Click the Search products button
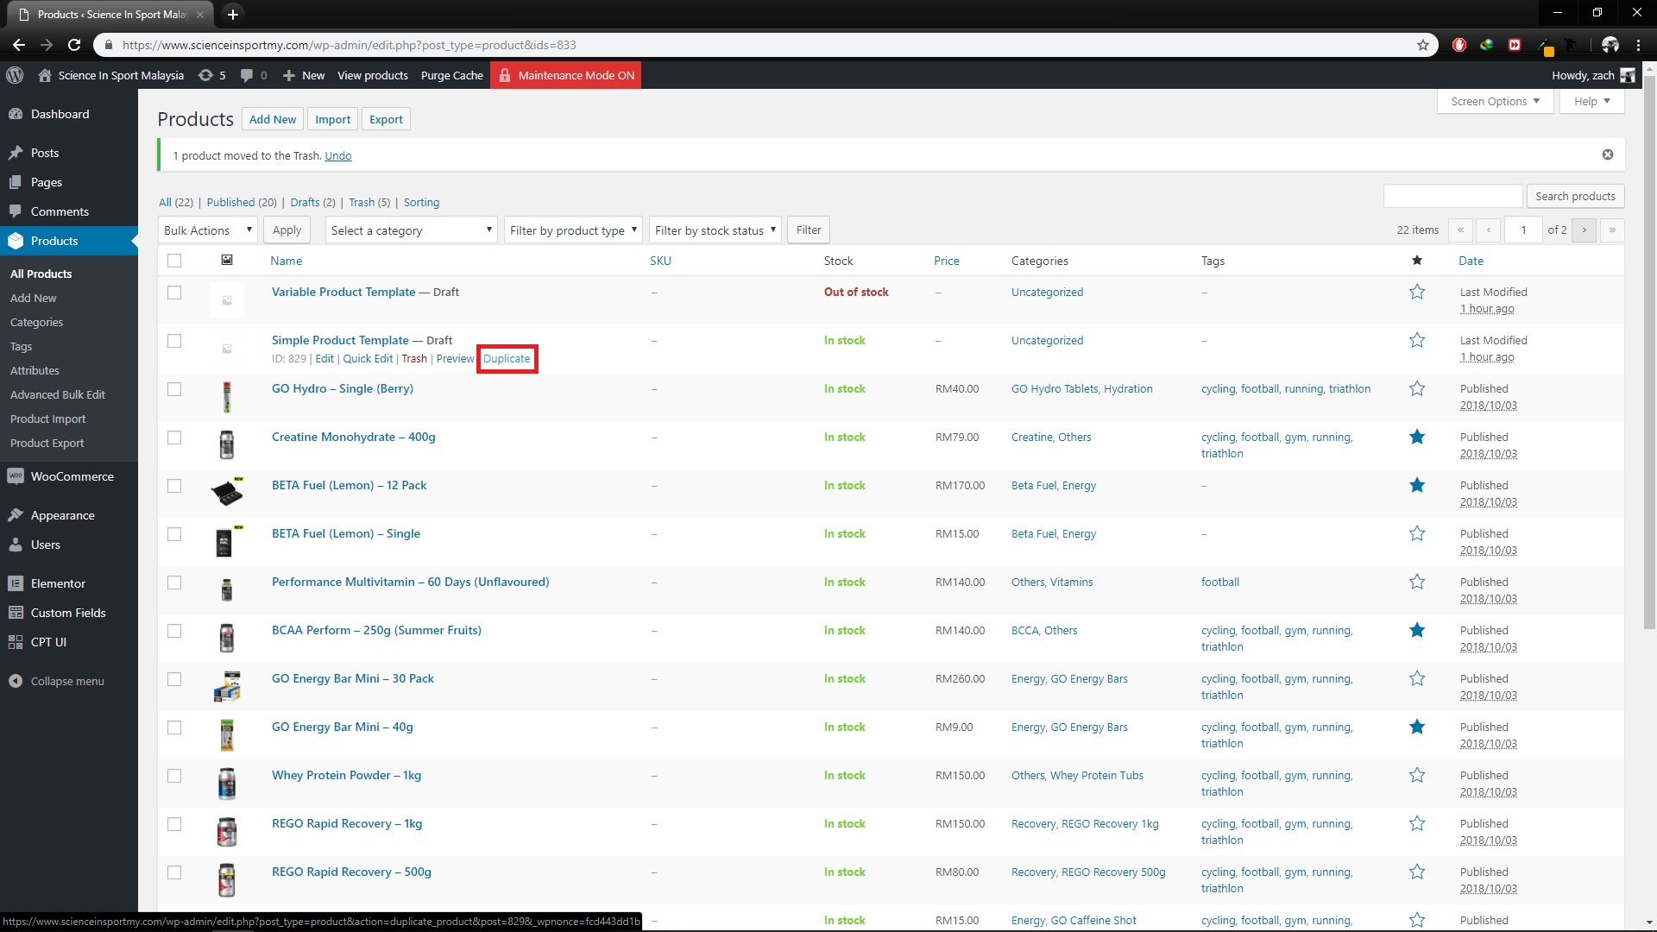The width and height of the screenshot is (1657, 932). [x=1575, y=196]
